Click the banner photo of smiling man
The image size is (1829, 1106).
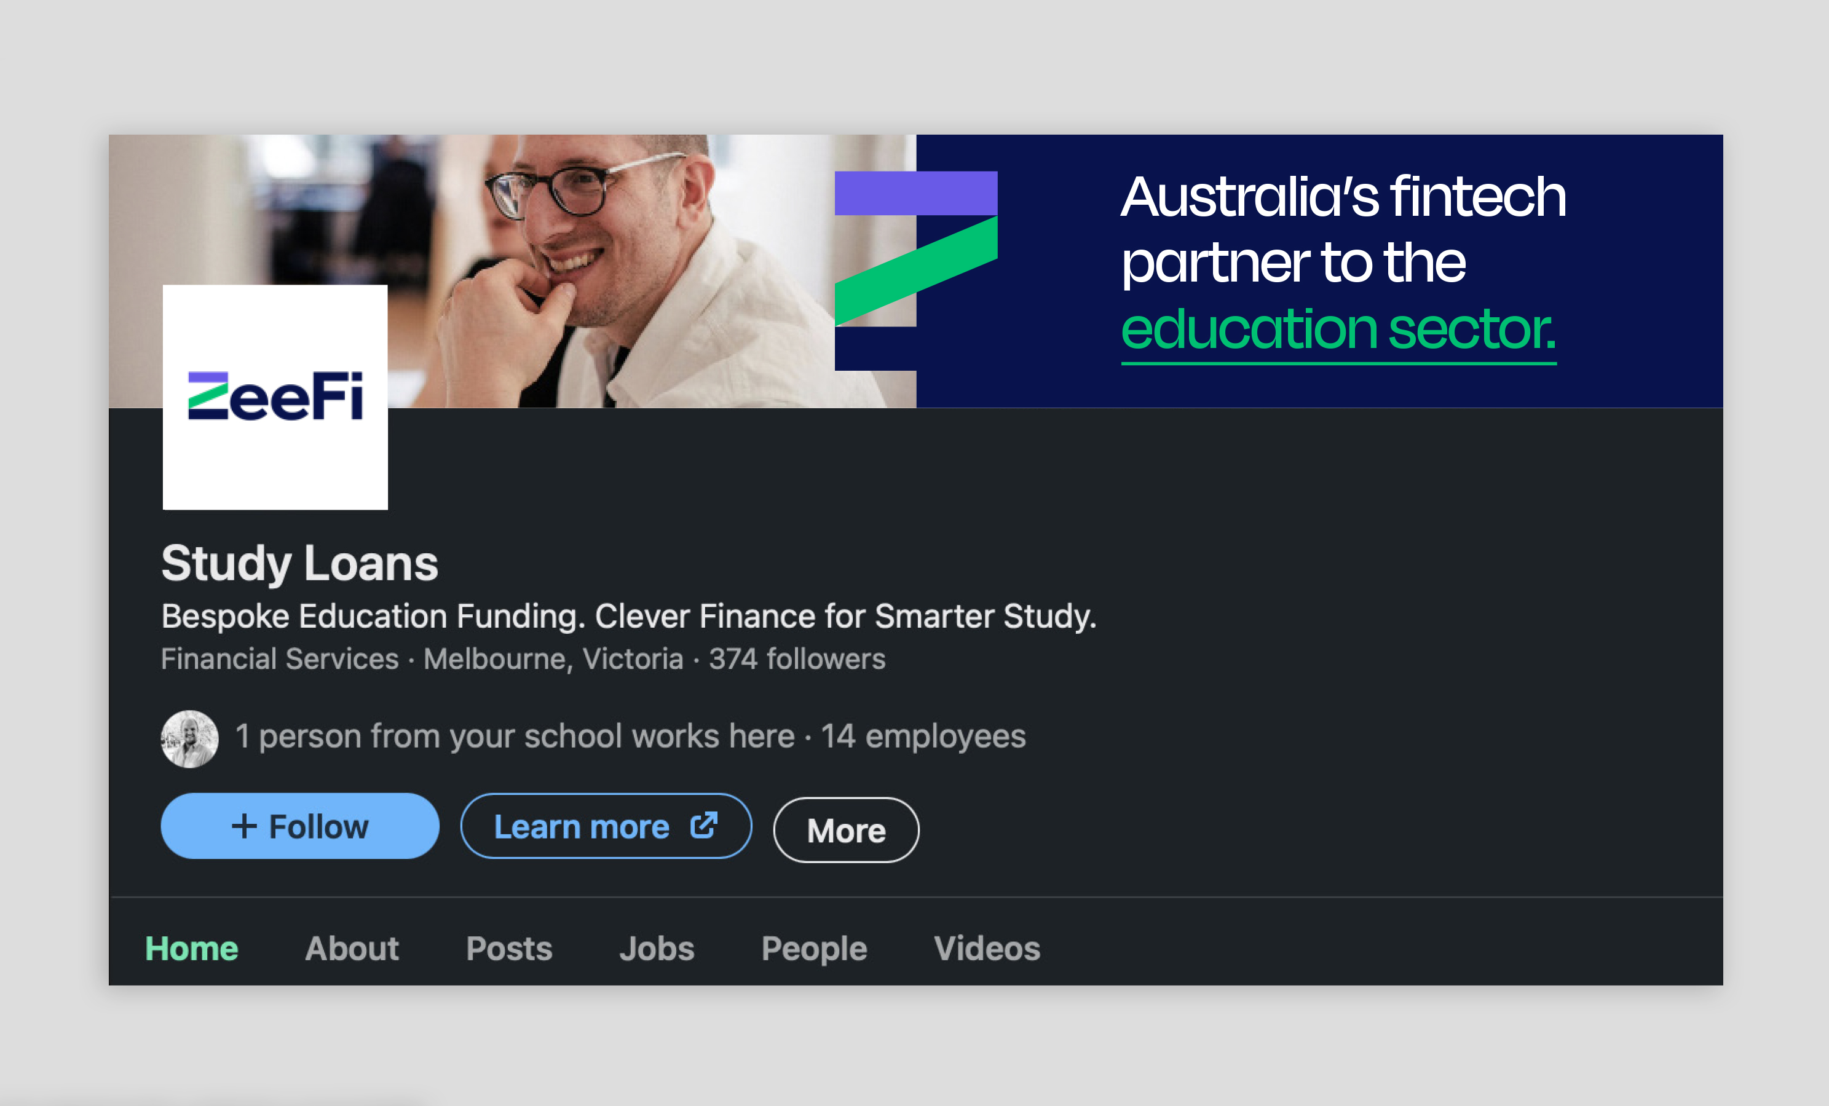tap(512, 271)
